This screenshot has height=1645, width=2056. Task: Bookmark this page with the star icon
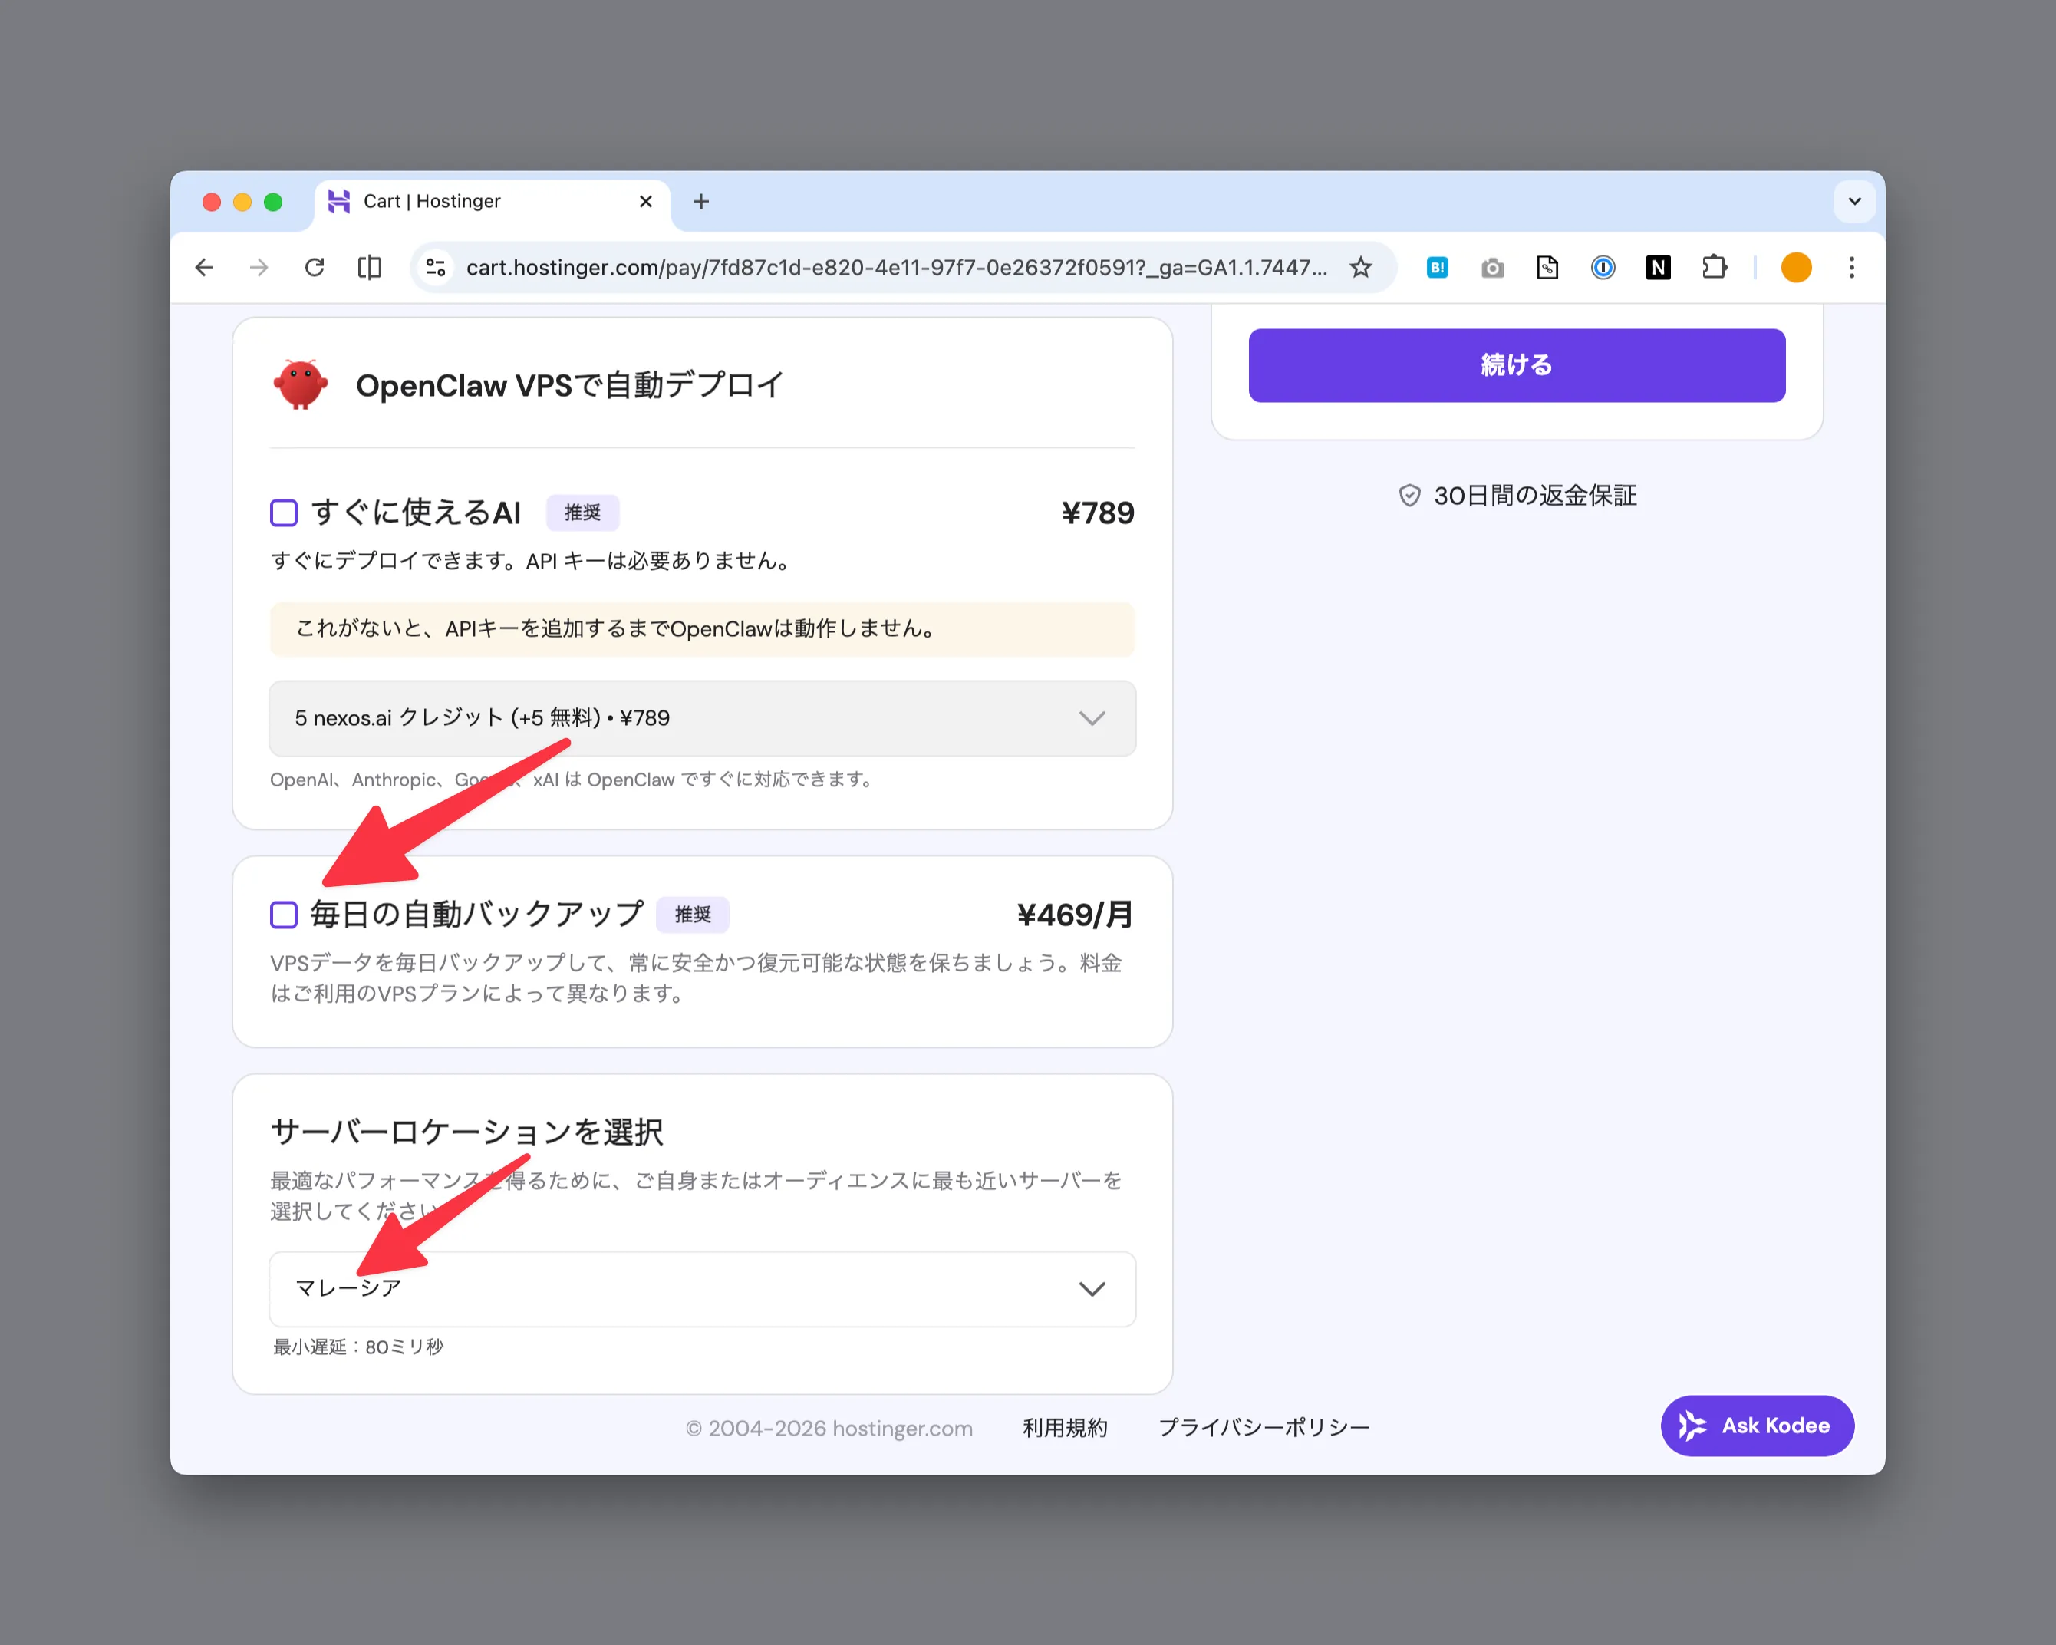point(1361,267)
